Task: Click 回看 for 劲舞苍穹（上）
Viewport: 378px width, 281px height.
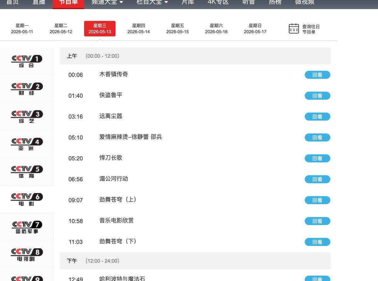Action: (317, 200)
